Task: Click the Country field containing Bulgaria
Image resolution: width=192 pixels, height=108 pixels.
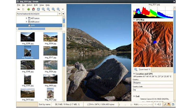Action: [152, 83]
